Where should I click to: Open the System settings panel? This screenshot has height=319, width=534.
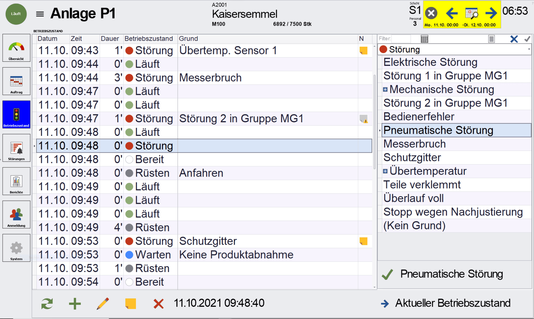[x=16, y=248]
